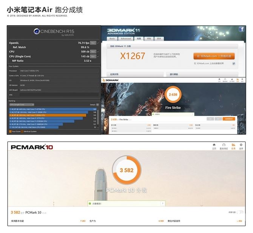Screen dimensions: 253x233
Task: Open the third (selected) 3DMark 11 tab
Action: click(139, 39)
